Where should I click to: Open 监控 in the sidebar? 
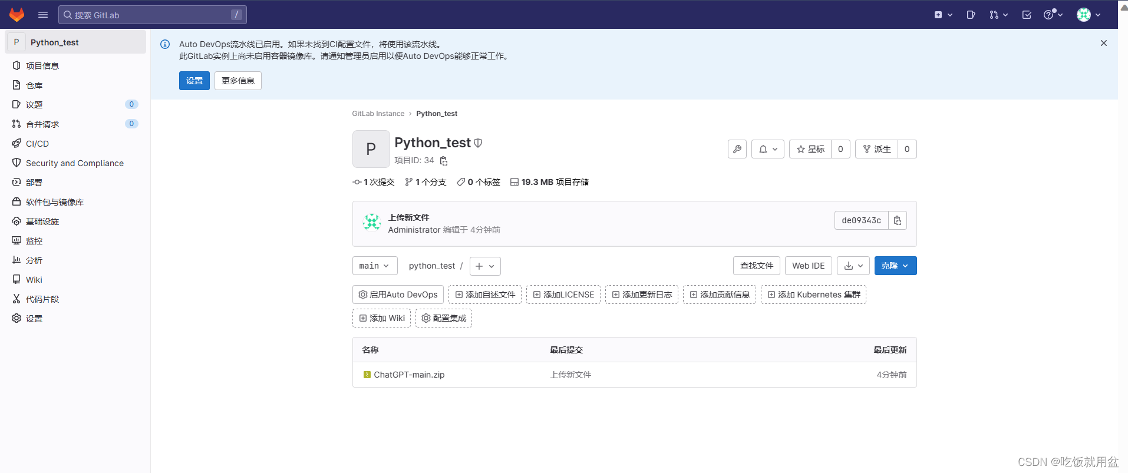tap(75, 240)
